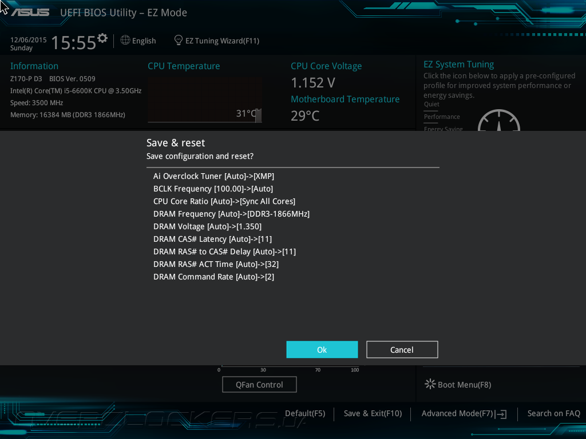
Task: Click the 12/06/2015 date
Action: pyautogui.click(x=29, y=39)
